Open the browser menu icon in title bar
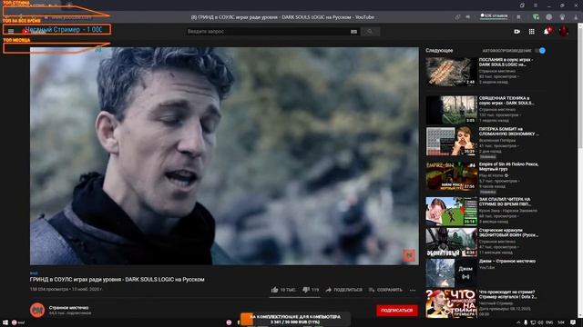Image resolution: width=583 pixels, height=327 pixels. click(x=536, y=5)
